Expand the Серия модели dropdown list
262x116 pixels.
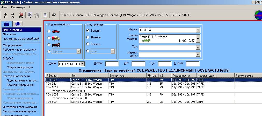198,39
